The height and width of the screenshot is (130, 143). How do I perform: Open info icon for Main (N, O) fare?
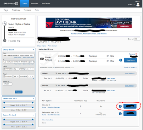pyautogui.click(x=120, y=106)
